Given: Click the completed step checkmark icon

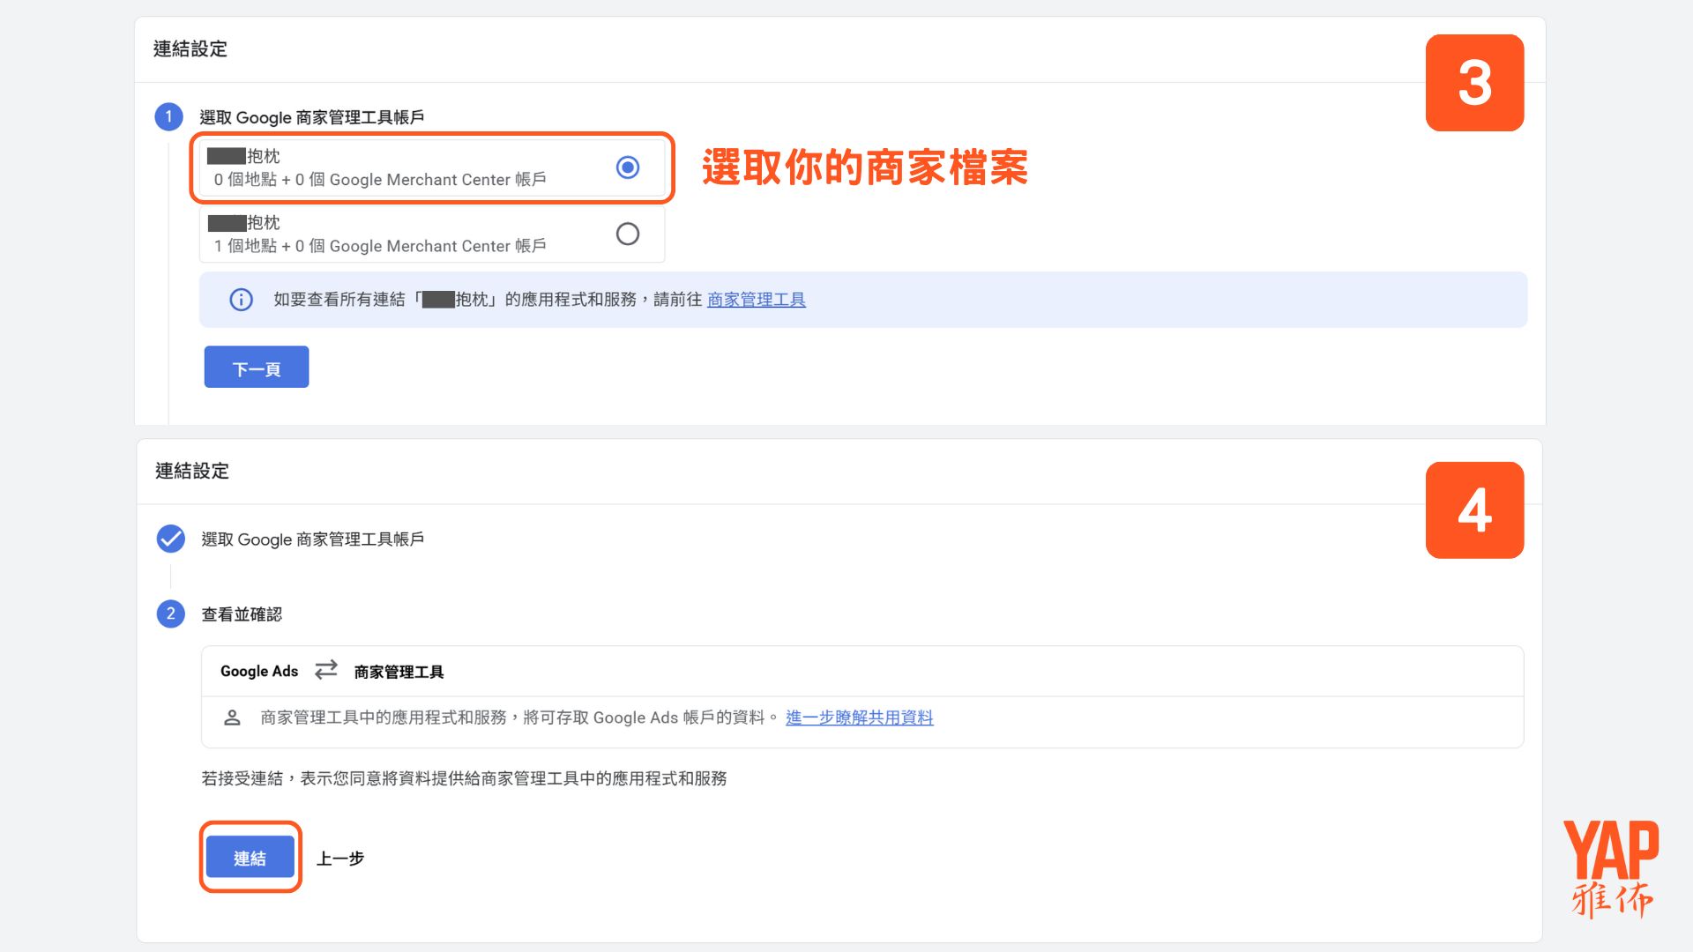Looking at the screenshot, I should pyautogui.click(x=170, y=539).
